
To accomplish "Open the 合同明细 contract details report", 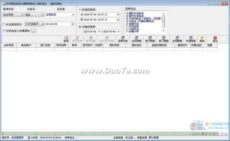I will coord(177,39).
